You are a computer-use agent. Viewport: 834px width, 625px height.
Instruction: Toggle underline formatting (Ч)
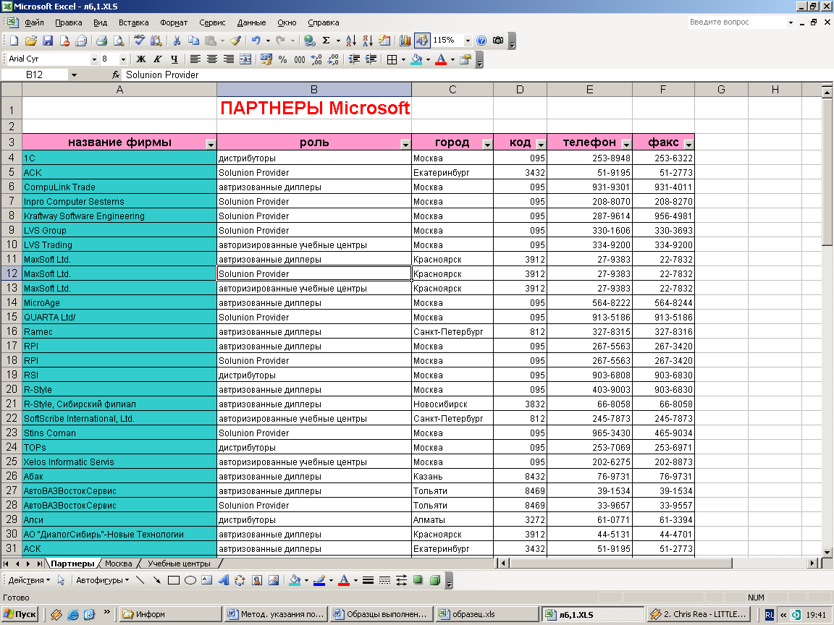tap(174, 59)
